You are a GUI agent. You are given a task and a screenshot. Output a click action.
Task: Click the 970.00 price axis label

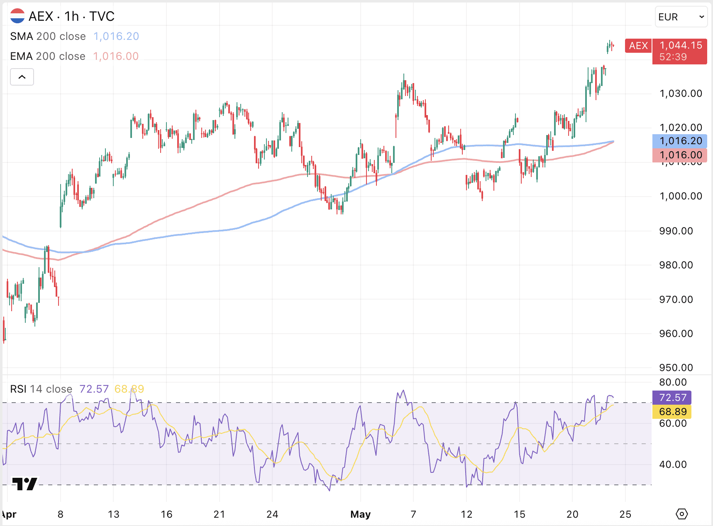(676, 300)
